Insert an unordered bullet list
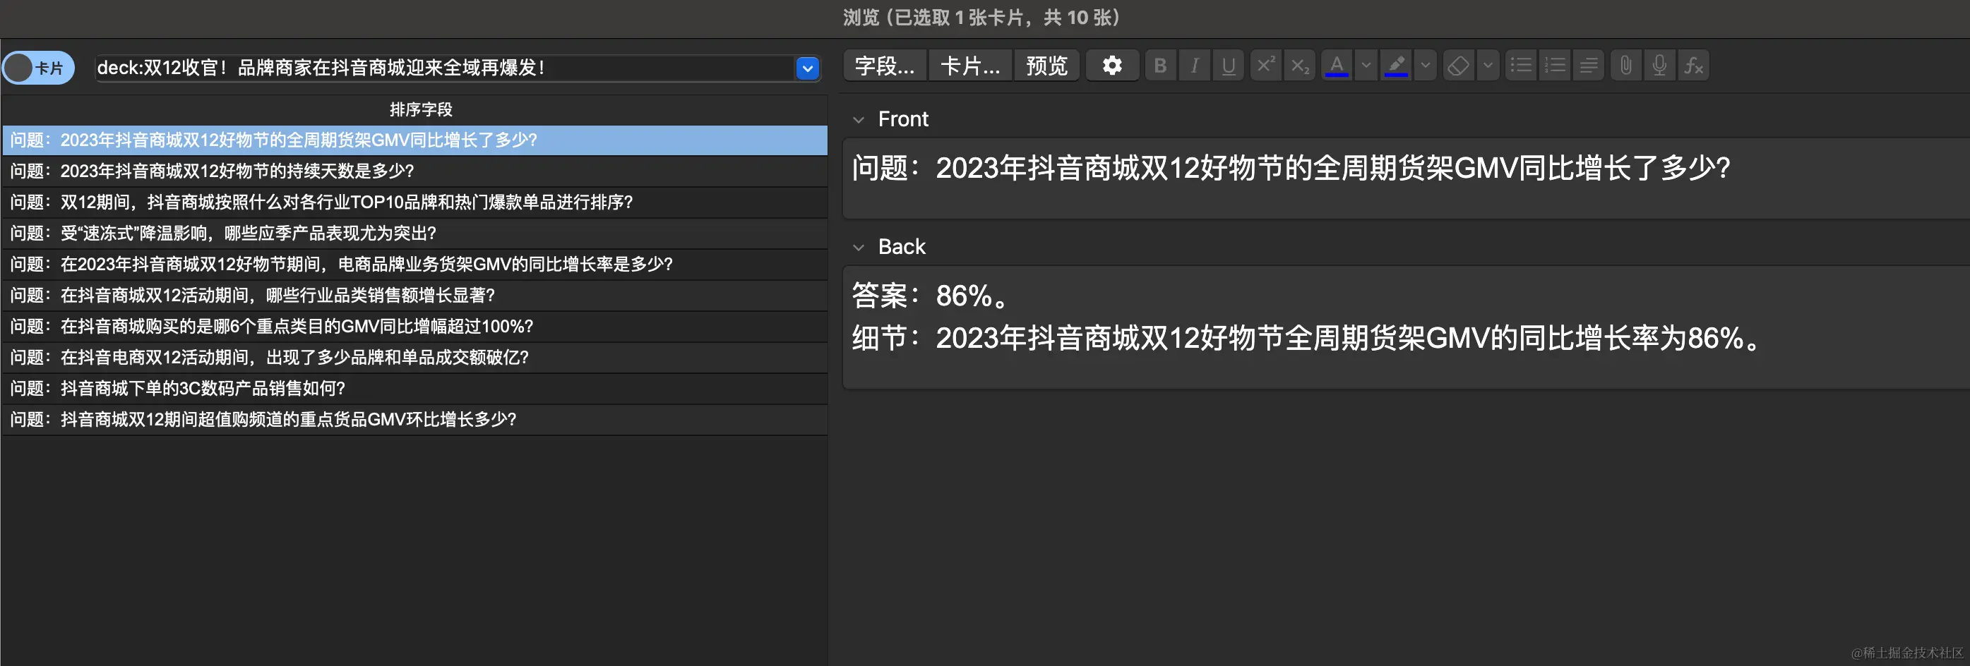1970x666 pixels. [1521, 66]
